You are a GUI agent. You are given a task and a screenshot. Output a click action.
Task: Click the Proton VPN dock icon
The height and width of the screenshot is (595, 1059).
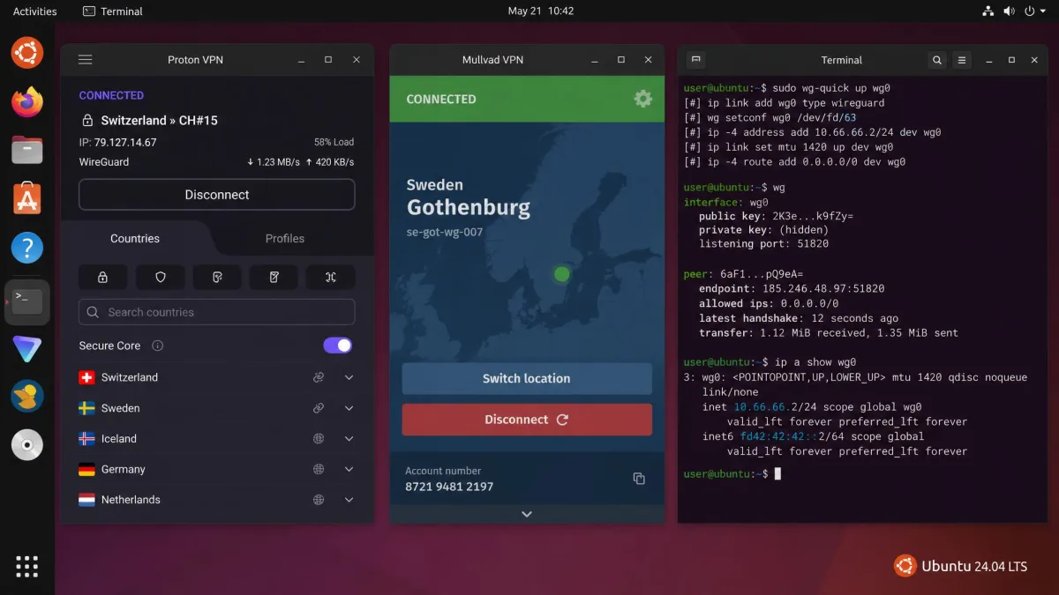[x=27, y=347]
